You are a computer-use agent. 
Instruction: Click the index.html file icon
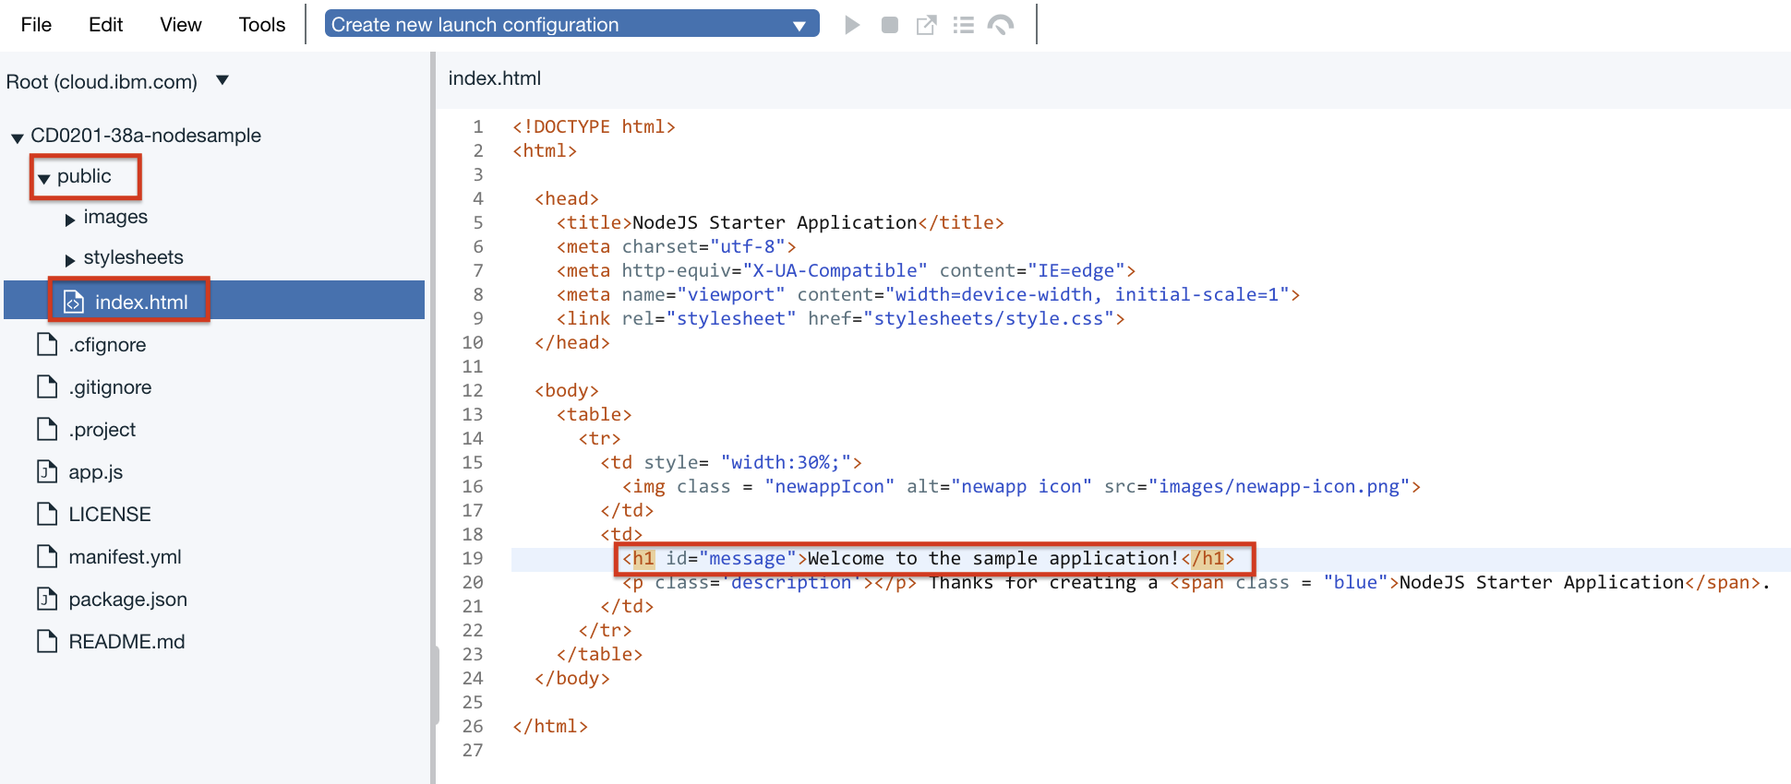[74, 302]
